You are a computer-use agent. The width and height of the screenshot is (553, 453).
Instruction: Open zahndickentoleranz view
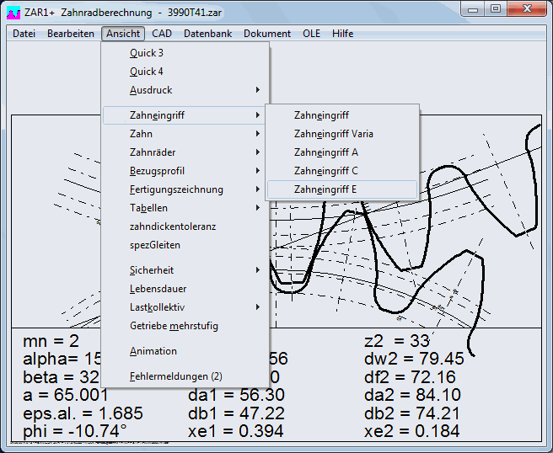click(x=173, y=226)
